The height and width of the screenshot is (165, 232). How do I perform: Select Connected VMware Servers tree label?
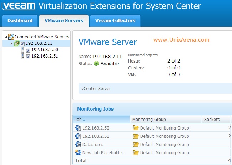point(42,37)
